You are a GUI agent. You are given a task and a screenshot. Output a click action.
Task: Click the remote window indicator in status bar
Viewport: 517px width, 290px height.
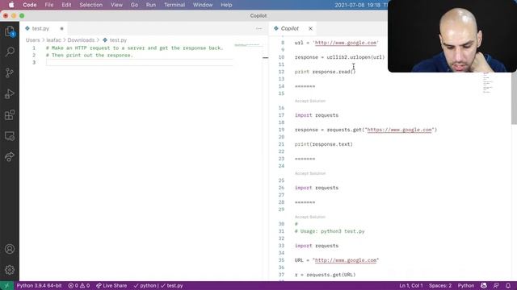pyautogui.click(x=6, y=286)
